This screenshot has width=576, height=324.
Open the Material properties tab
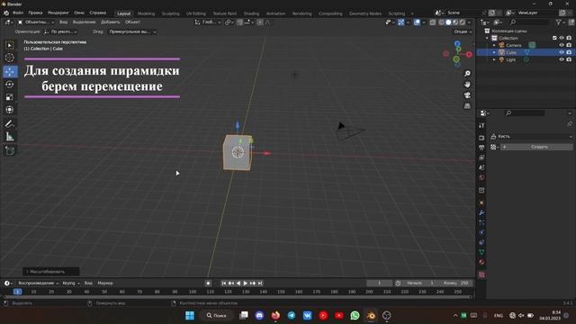coord(481,262)
